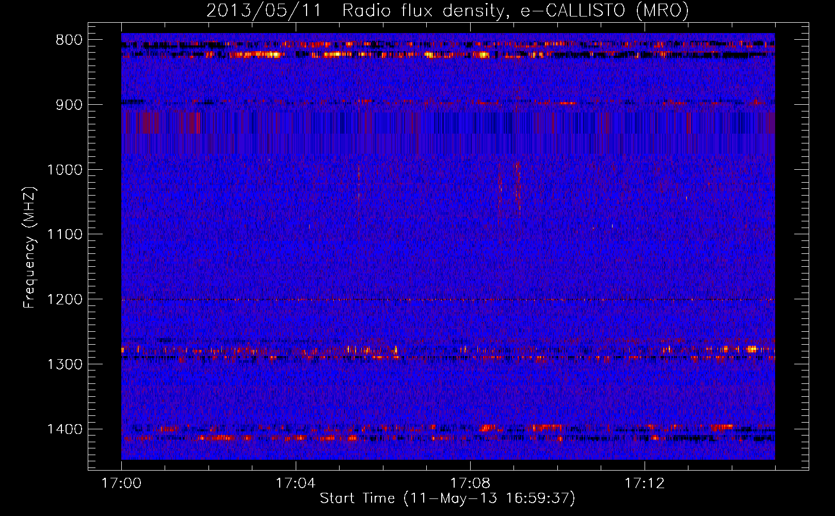The height and width of the screenshot is (516, 835).
Task: Select the 1400 frequency axis label
Action: [x=65, y=429]
